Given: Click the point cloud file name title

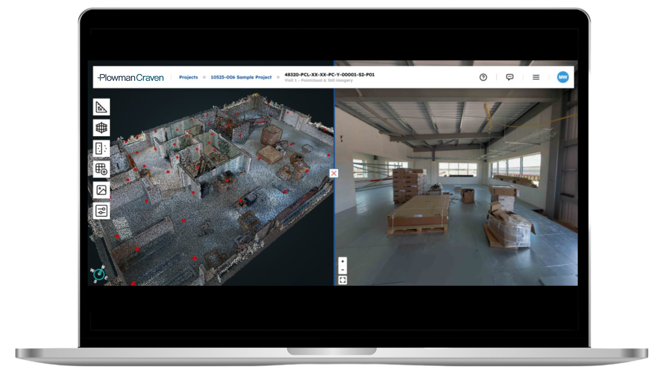Looking at the screenshot, I should [x=329, y=75].
